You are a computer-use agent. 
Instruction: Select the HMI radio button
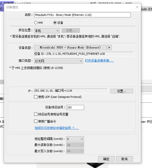pos(36,23)
